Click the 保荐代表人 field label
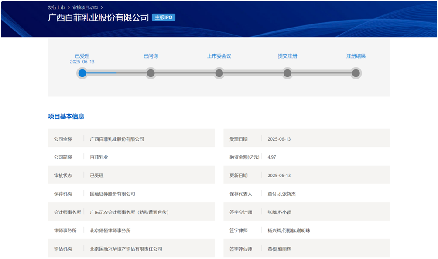This screenshot has width=438, height=259. coord(241,194)
